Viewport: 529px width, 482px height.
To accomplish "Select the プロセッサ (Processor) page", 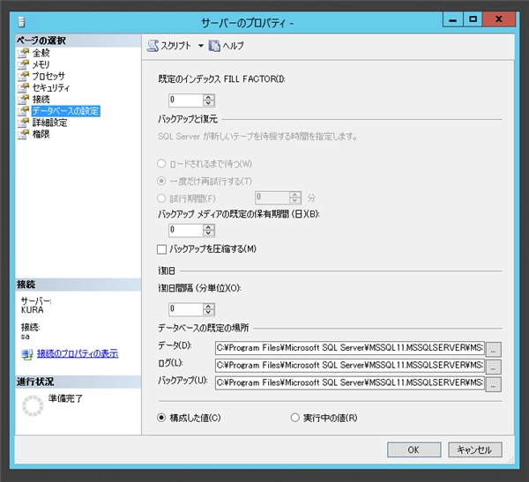I will pyautogui.click(x=48, y=77).
